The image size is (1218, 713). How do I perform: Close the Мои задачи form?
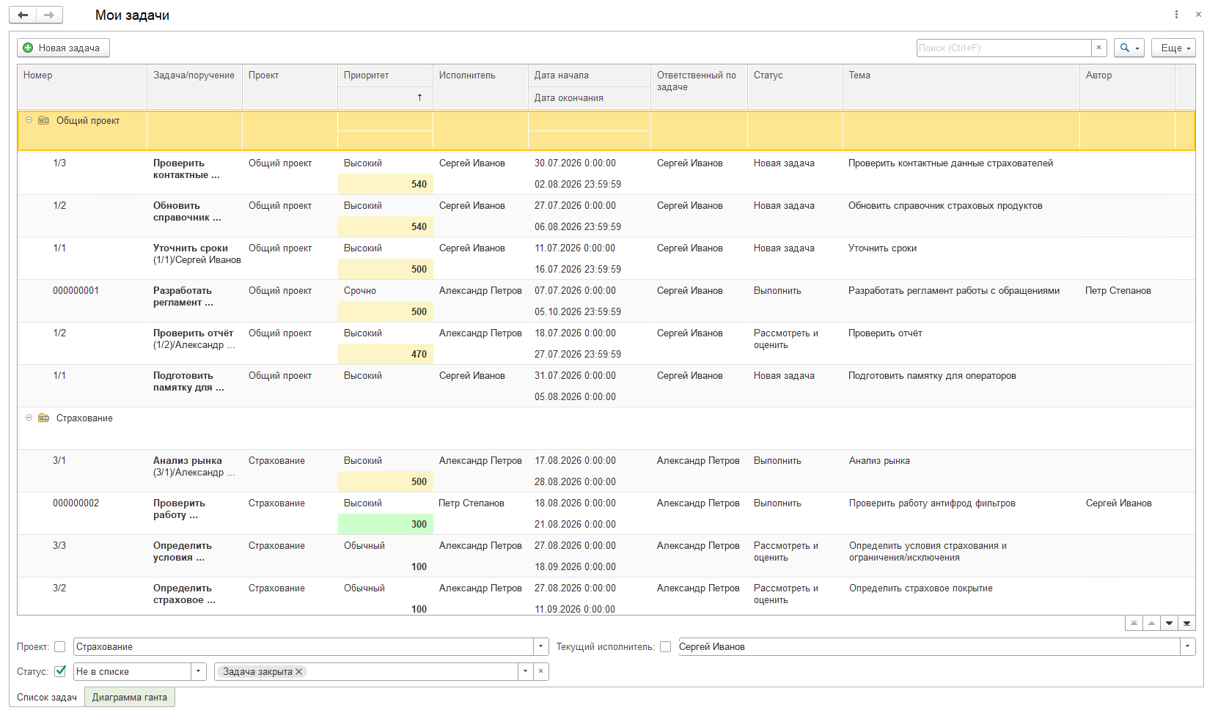tap(1198, 15)
